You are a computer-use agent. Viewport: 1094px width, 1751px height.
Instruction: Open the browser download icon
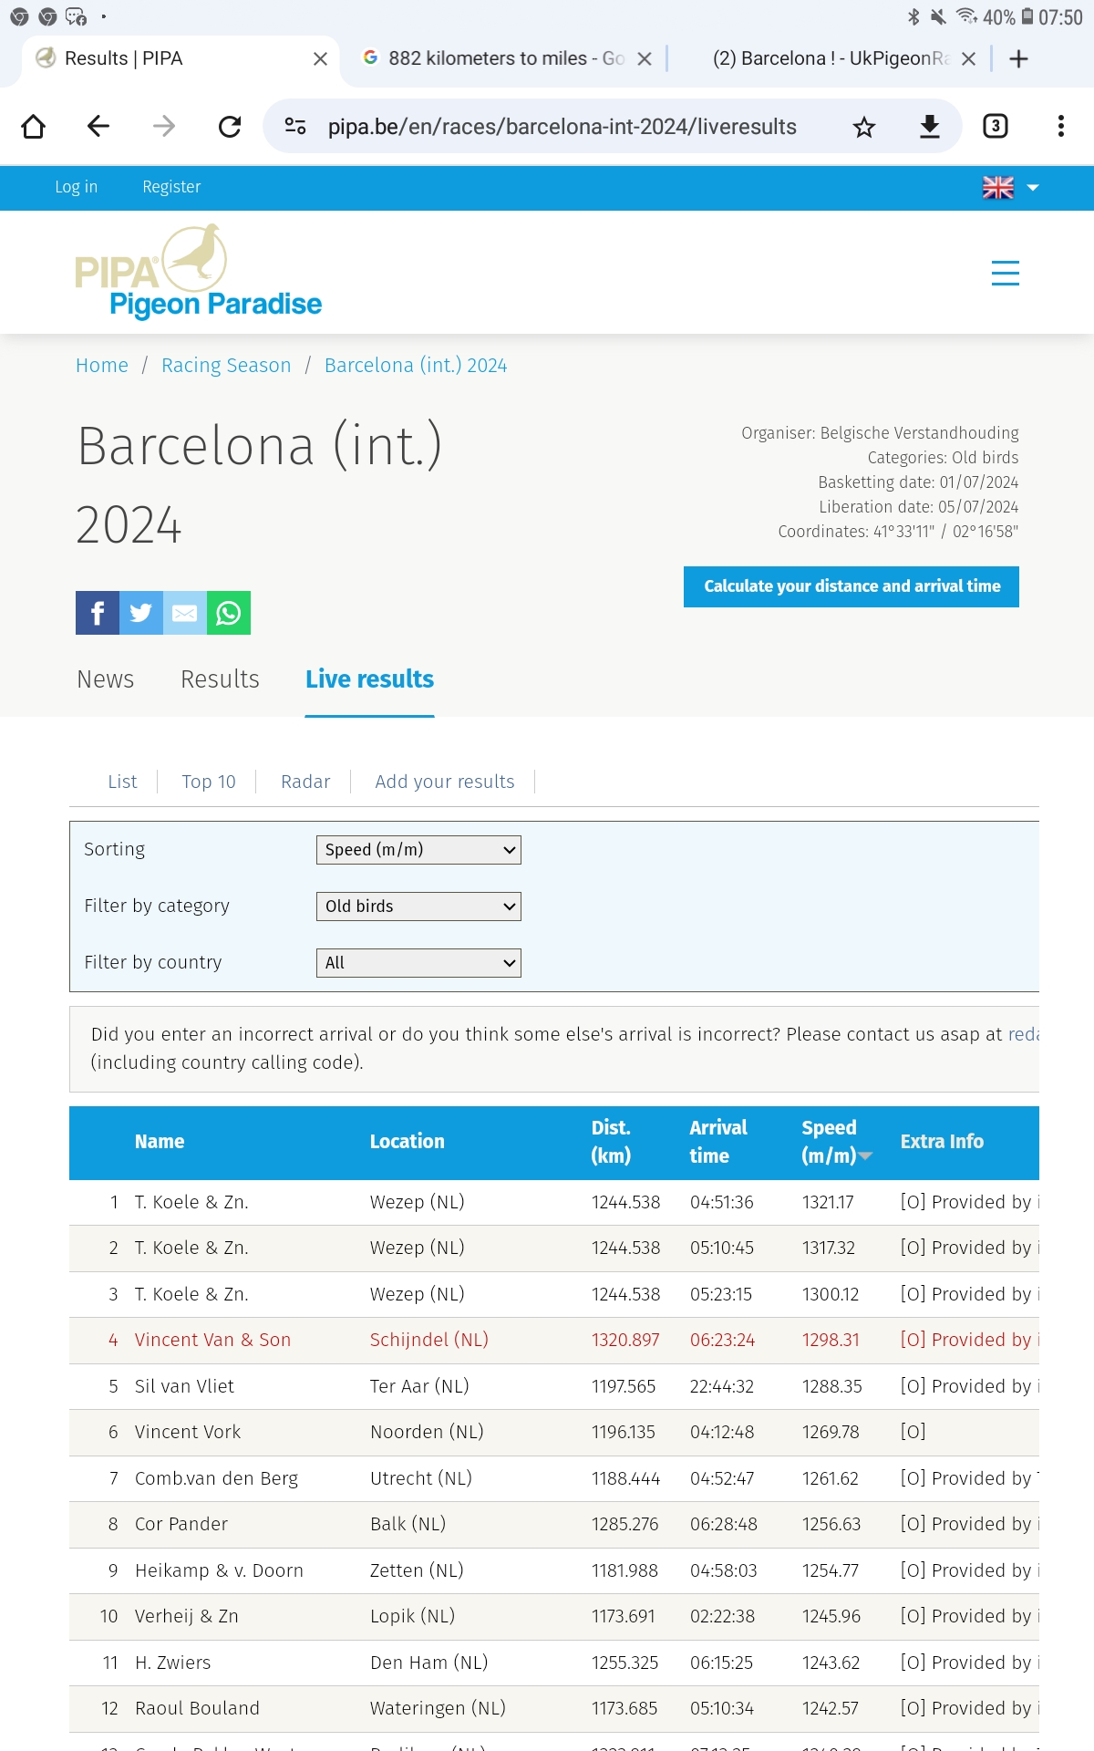click(929, 127)
